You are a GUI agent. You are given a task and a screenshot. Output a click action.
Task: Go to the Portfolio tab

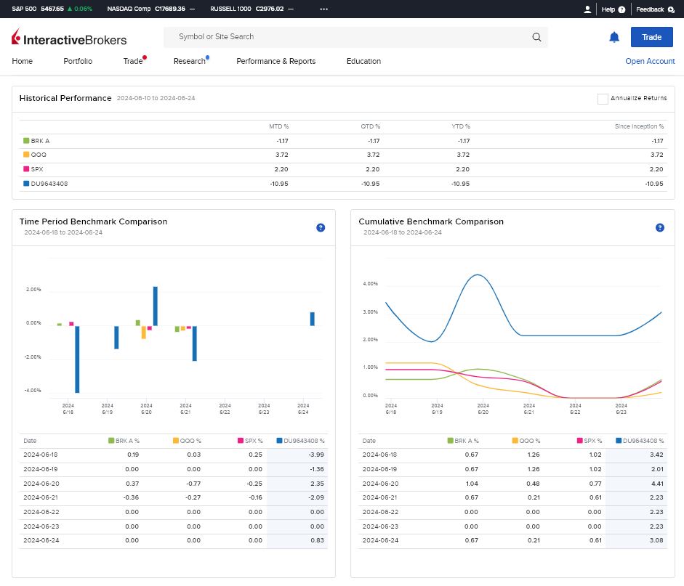[x=78, y=61]
